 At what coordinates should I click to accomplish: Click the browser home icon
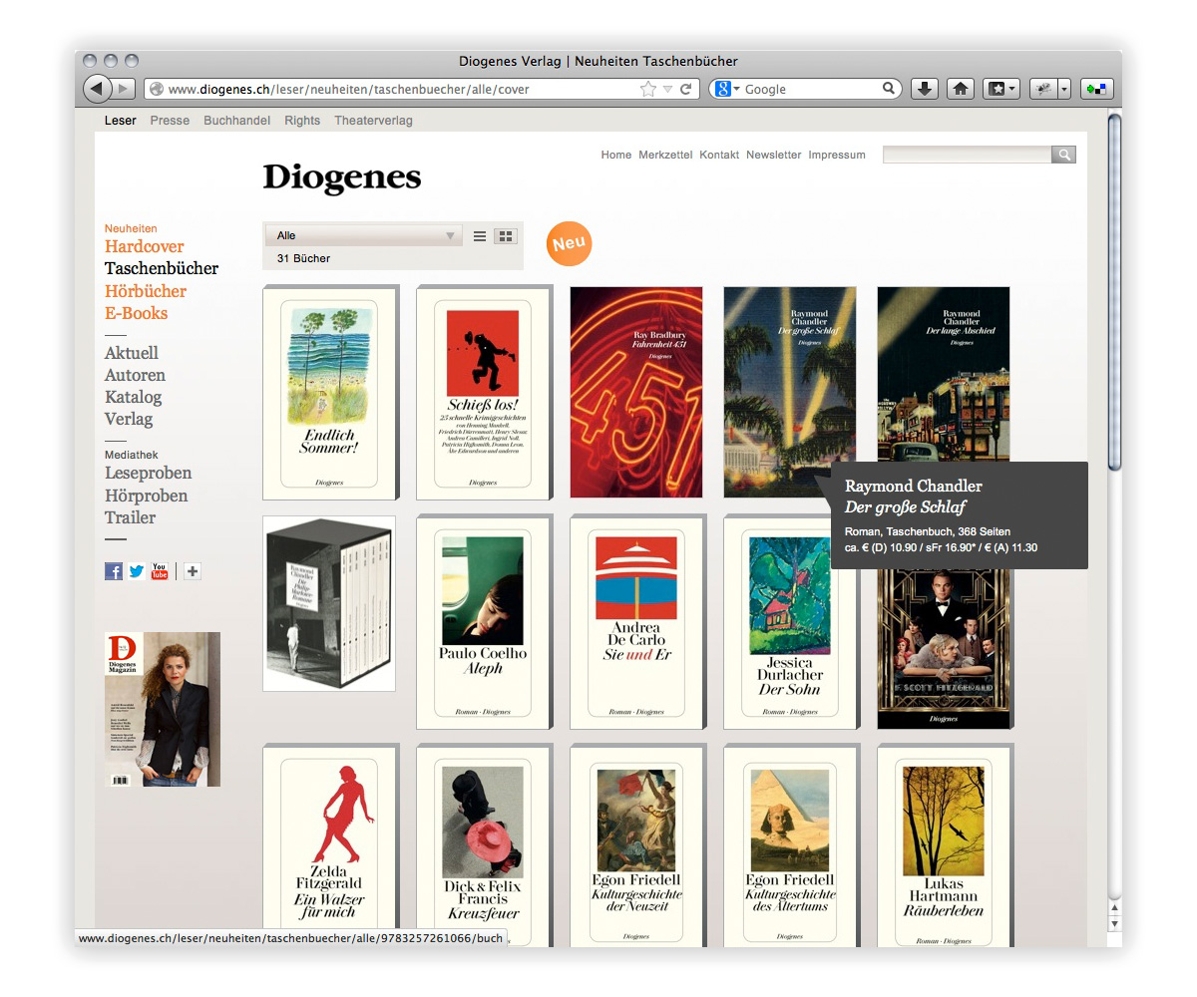point(961,89)
